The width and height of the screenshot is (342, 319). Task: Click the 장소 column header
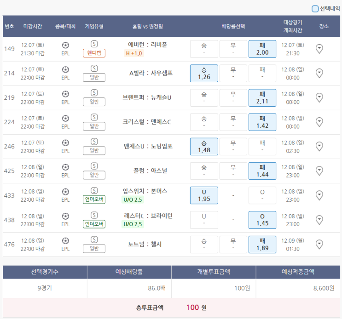pos(324,26)
